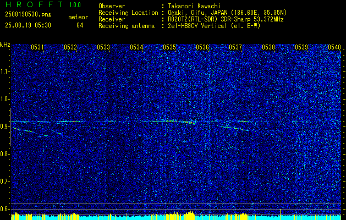
Task: Click the 0532 time marker
Action: click(x=70, y=47)
